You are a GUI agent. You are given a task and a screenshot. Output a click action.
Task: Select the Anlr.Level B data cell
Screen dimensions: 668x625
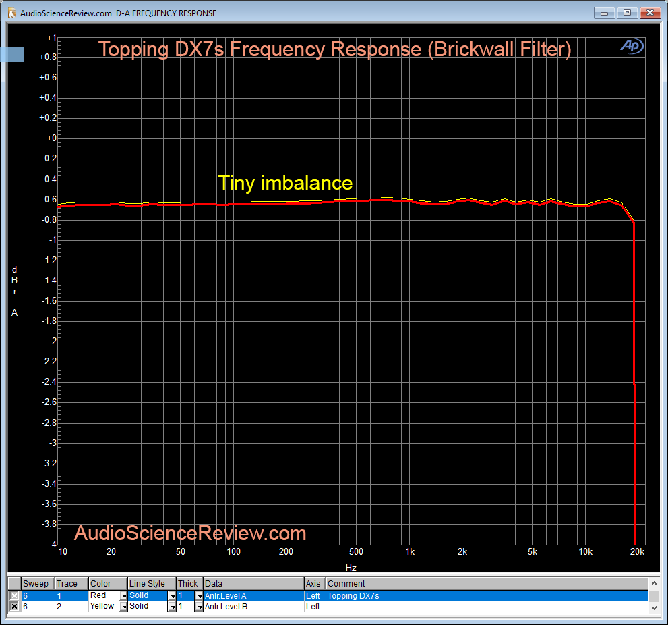[254, 606]
